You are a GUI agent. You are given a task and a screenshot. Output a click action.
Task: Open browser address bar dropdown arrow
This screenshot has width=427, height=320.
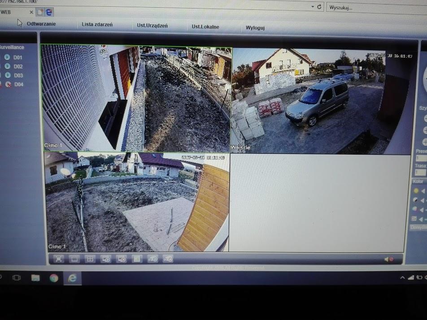tap(312, 7)
